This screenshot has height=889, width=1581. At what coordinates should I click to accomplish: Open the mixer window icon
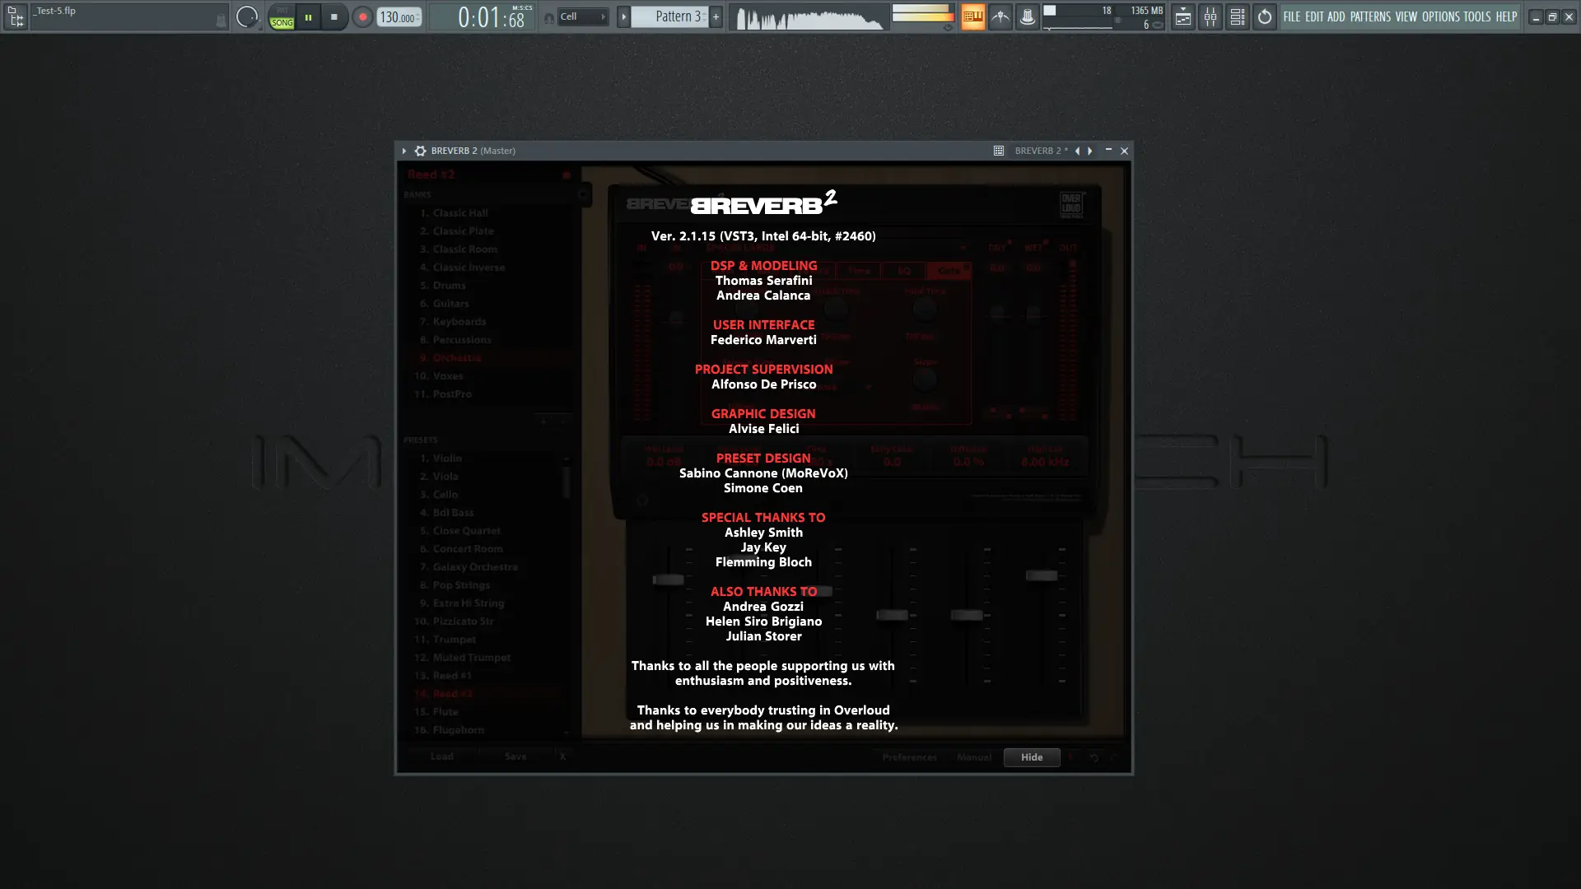point(1210,16)
